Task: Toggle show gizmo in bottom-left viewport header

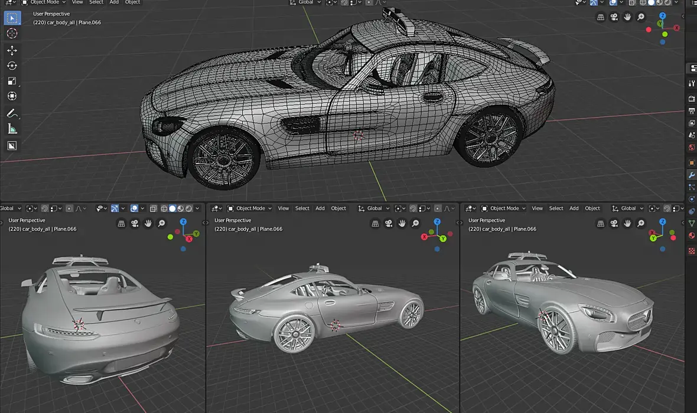Action: [x=115, y=208]
